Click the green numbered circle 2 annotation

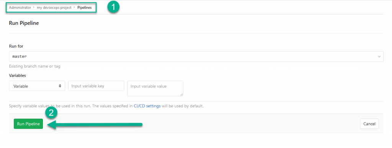tap(51, 113)
